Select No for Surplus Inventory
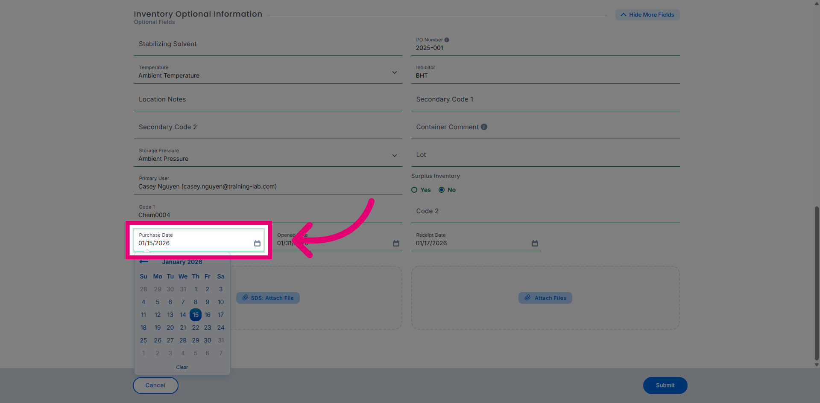820x403 pixels. (442, 190)
